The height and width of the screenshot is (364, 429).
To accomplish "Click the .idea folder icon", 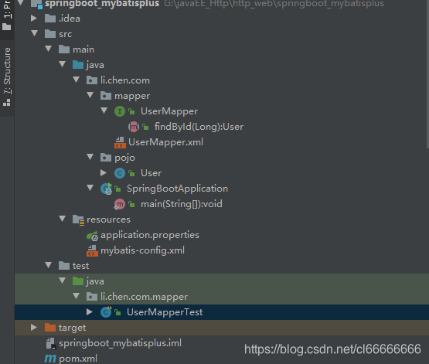I will pos(50,19).
